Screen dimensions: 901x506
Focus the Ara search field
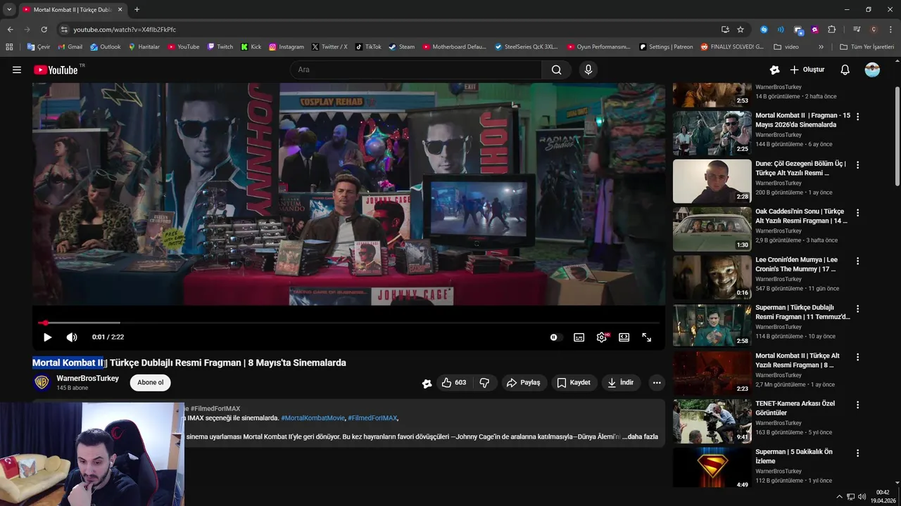pos(415,70)
